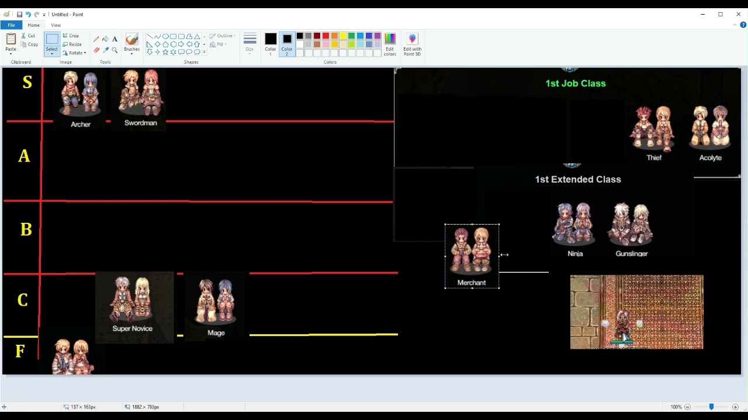Click the Undo arrow in title bar
This screenshot has height=420, width=748.
pyautogui.click(x=27, y=15)
